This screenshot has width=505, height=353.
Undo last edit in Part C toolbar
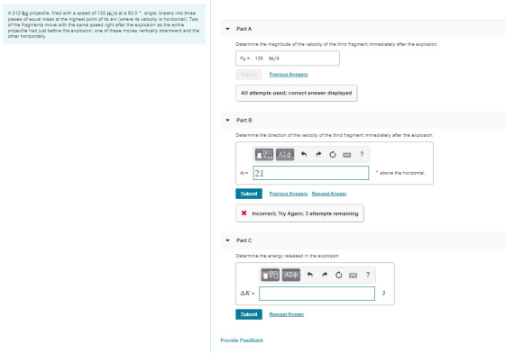tap(309, 275)
